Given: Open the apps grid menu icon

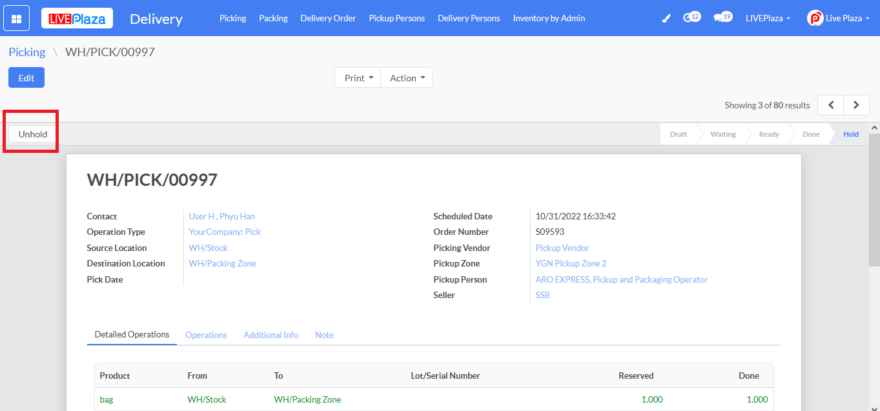Looking at the screenshot, I should pos(17,18).
